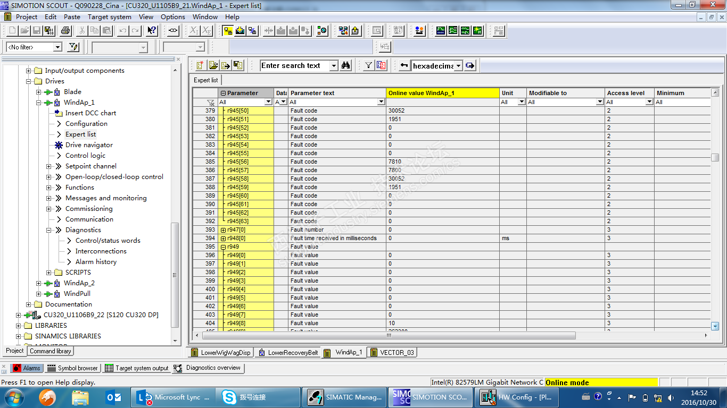The image size is (727, 408).
Task: Switch to the Command library tab
Action: point(50,351)
